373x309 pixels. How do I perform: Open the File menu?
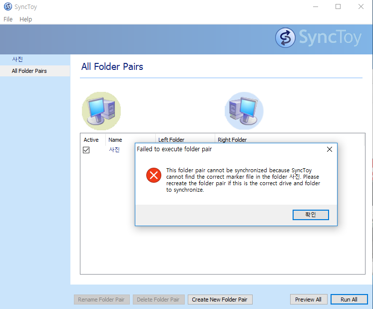point(8,19)
